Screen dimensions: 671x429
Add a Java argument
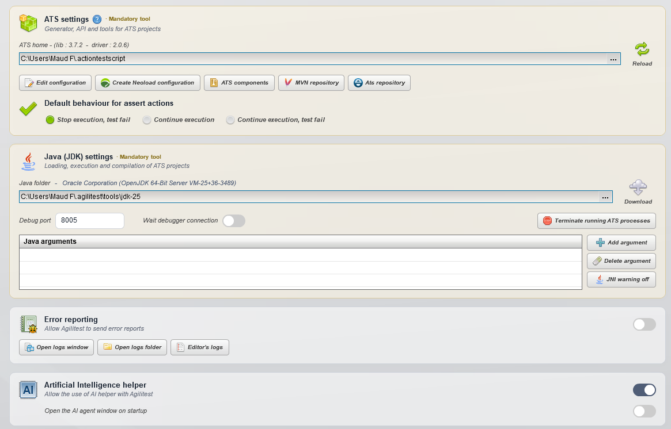click(x=621, y=243)
